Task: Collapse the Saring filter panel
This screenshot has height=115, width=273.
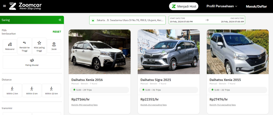Action: tap(60, 20)
